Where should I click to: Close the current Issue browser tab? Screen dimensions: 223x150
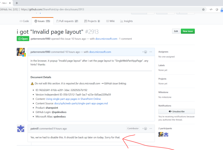10,3
